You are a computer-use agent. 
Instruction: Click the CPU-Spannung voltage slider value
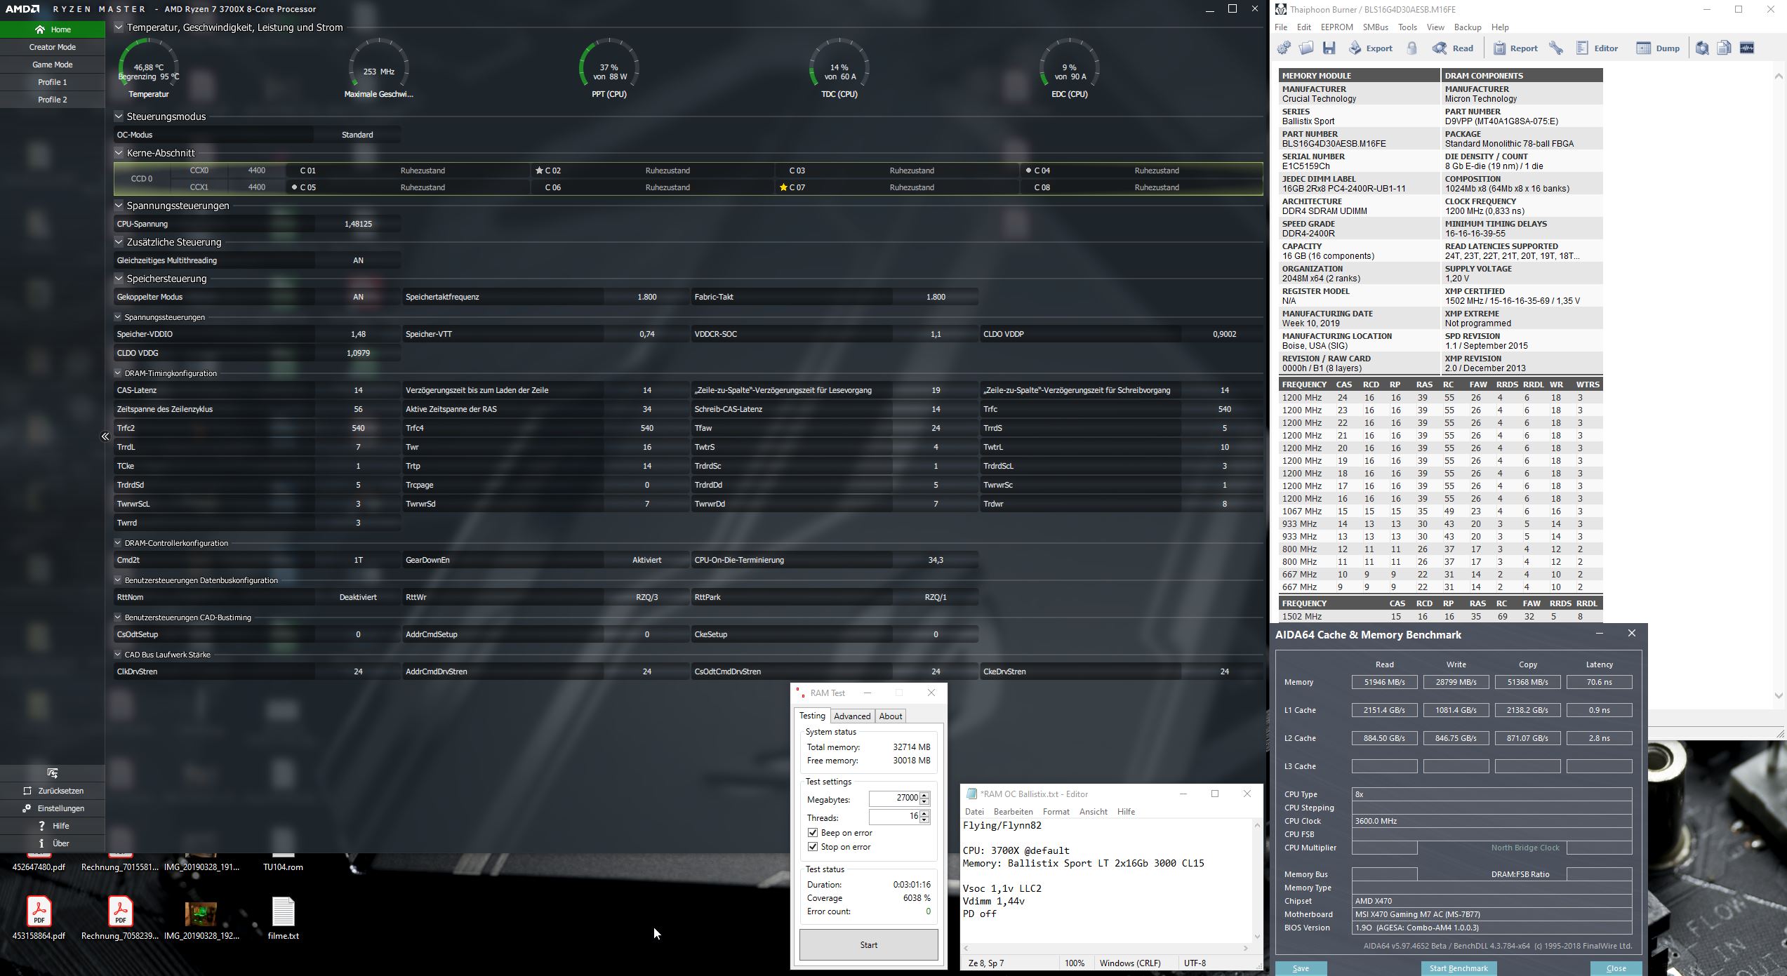(360, 224)
